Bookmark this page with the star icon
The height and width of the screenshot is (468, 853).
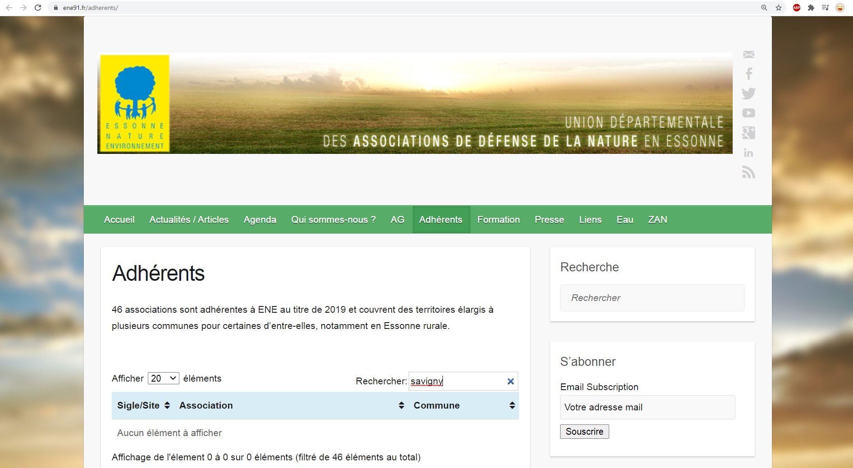coord(779,8)
